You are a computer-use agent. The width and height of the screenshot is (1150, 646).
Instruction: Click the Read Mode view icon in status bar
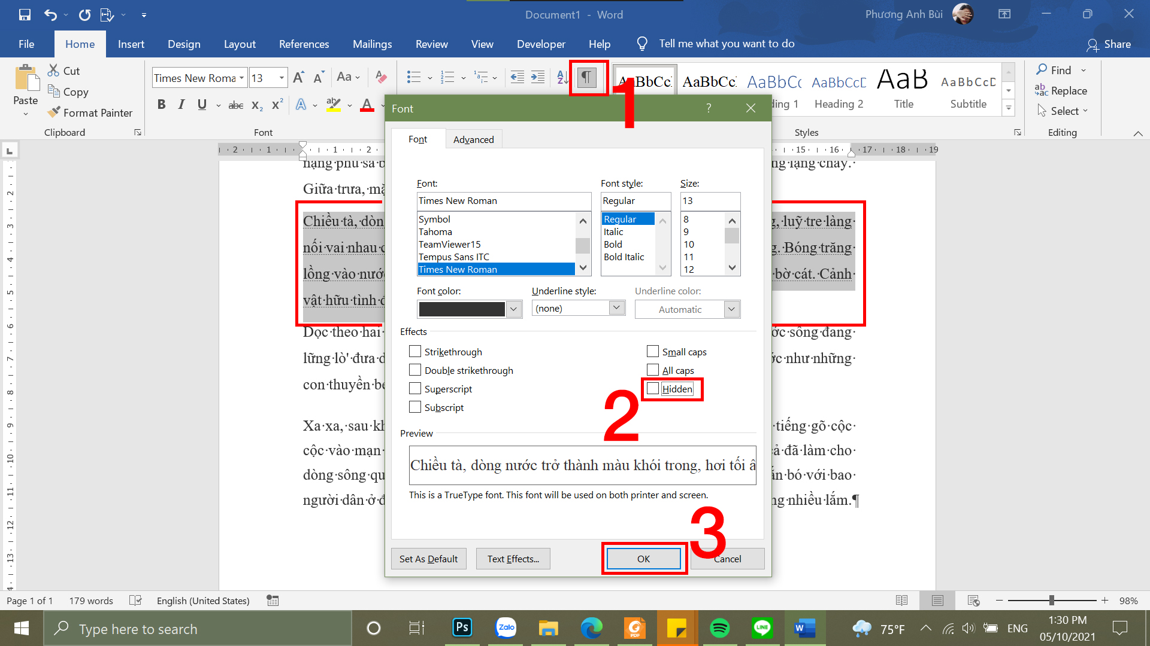click(x=901, y=601)
